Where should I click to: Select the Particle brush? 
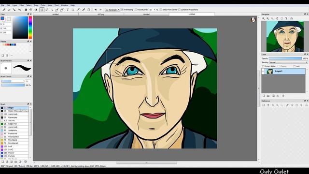pos(14,156)
